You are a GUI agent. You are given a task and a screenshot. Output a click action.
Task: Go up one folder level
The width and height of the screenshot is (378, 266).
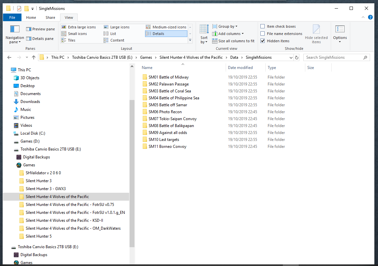coord(34,57)
